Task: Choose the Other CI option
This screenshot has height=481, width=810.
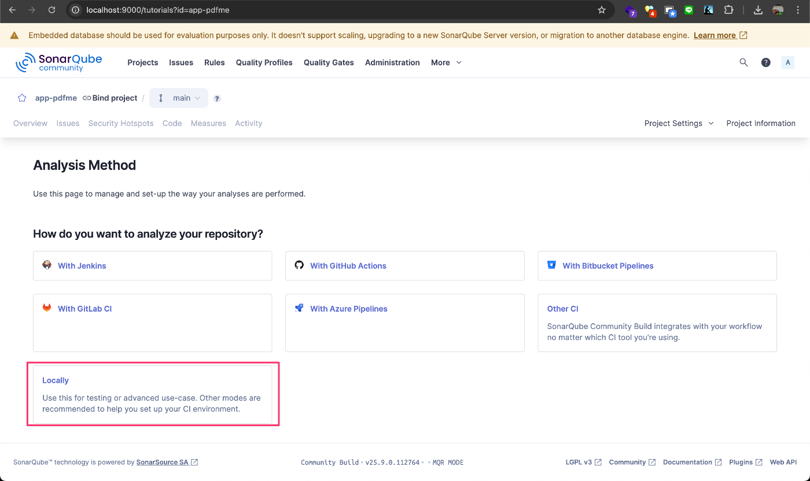Action: pyautogui.click(x=657, y=323)
